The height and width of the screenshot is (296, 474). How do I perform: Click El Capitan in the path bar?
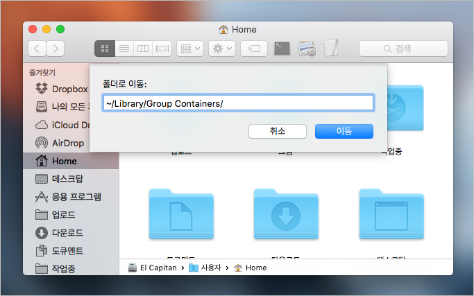[x=153, y=268]
